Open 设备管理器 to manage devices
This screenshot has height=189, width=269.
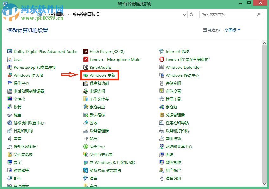97,131
